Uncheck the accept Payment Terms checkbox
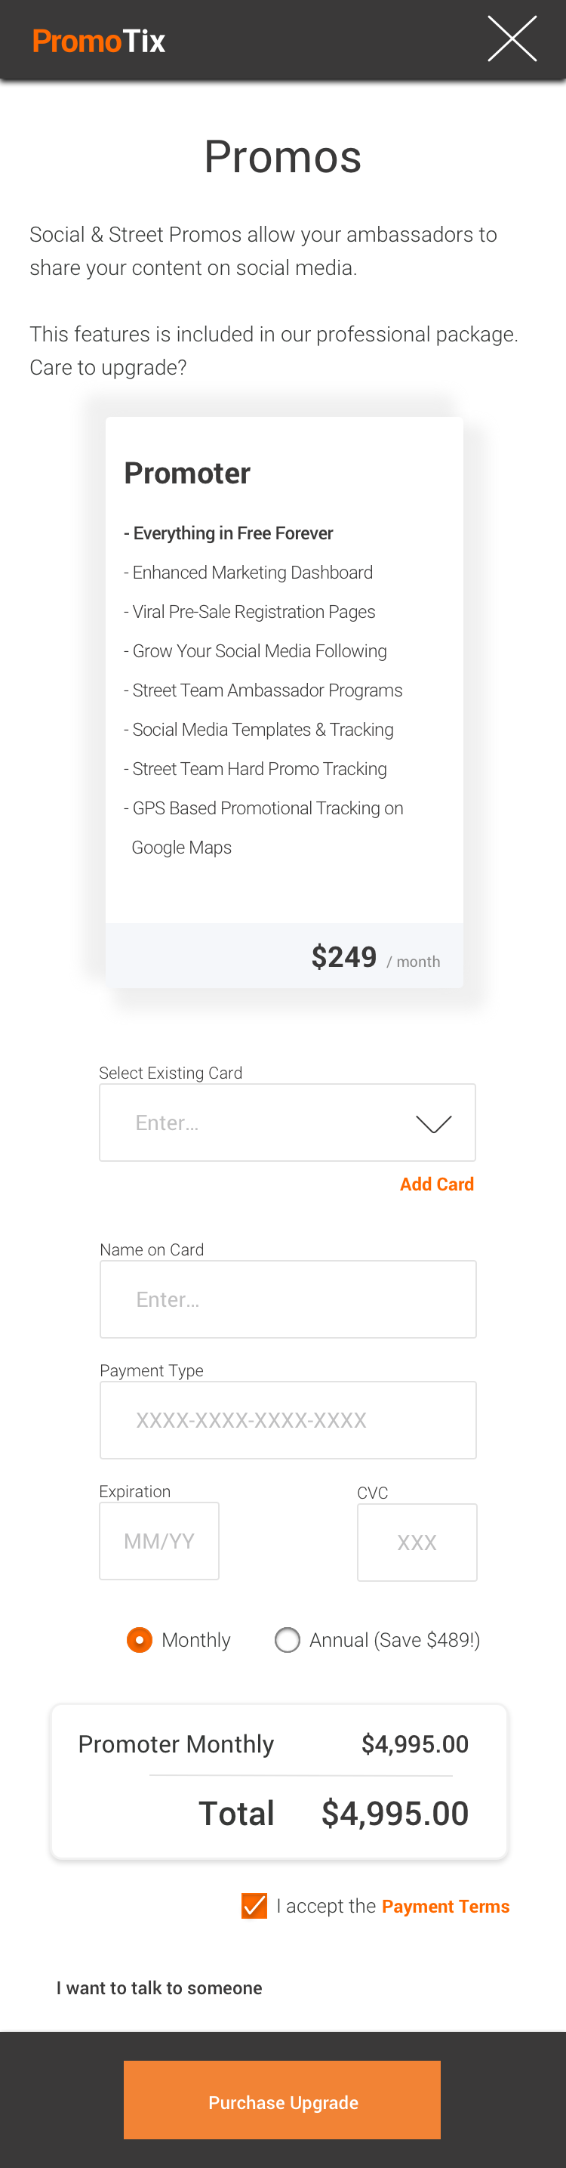This screenshot has width=566, height=2168. [x=254, y=1907]
